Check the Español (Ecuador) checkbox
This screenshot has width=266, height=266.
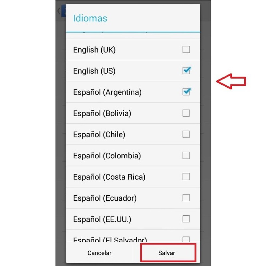pyautogui.click(x=186, y=198)
